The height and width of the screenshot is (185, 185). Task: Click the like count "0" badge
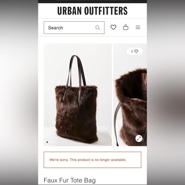pos(132,51)
